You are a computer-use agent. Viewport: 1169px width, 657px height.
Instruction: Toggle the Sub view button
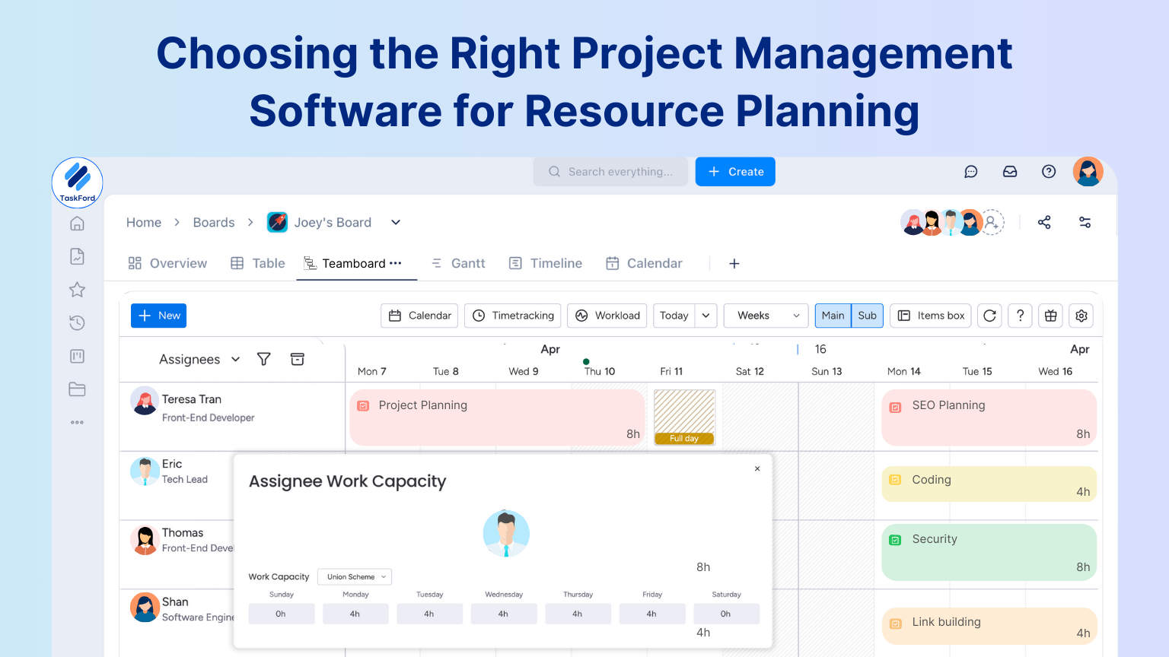coord(867,316)
